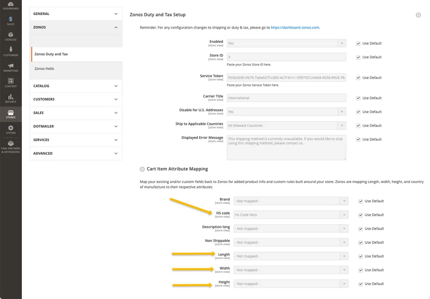Toggle Use Default for Enabled
Screen dimensions: 430x299
point(358,44)
